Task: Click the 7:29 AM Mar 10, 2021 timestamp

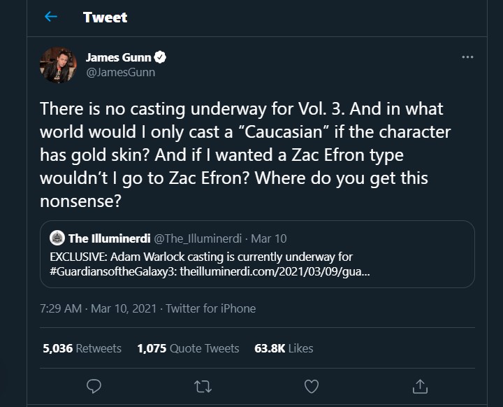Action: tap(99, 308)
